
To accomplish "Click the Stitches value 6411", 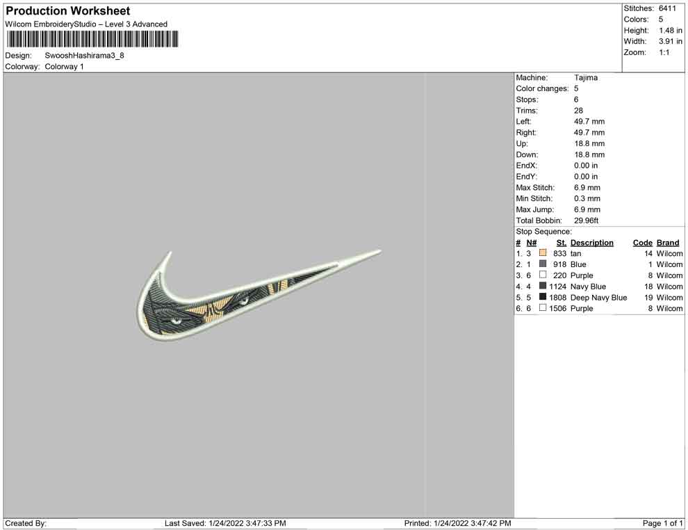I will [667, 8].
